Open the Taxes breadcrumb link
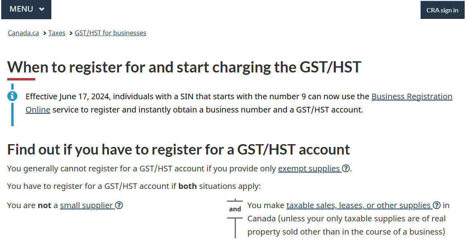 click(57, 33)
